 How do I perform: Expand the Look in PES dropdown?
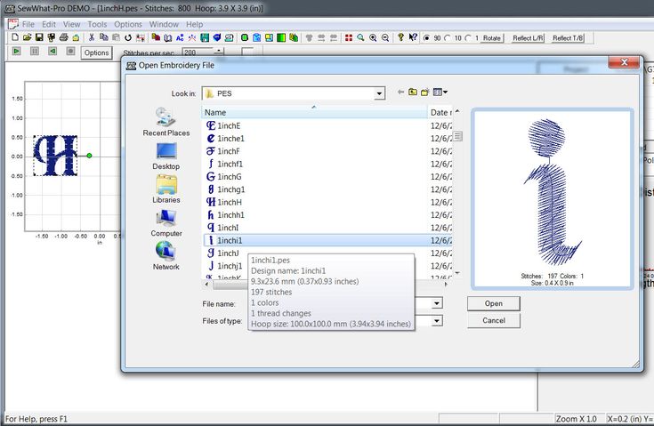379,93
